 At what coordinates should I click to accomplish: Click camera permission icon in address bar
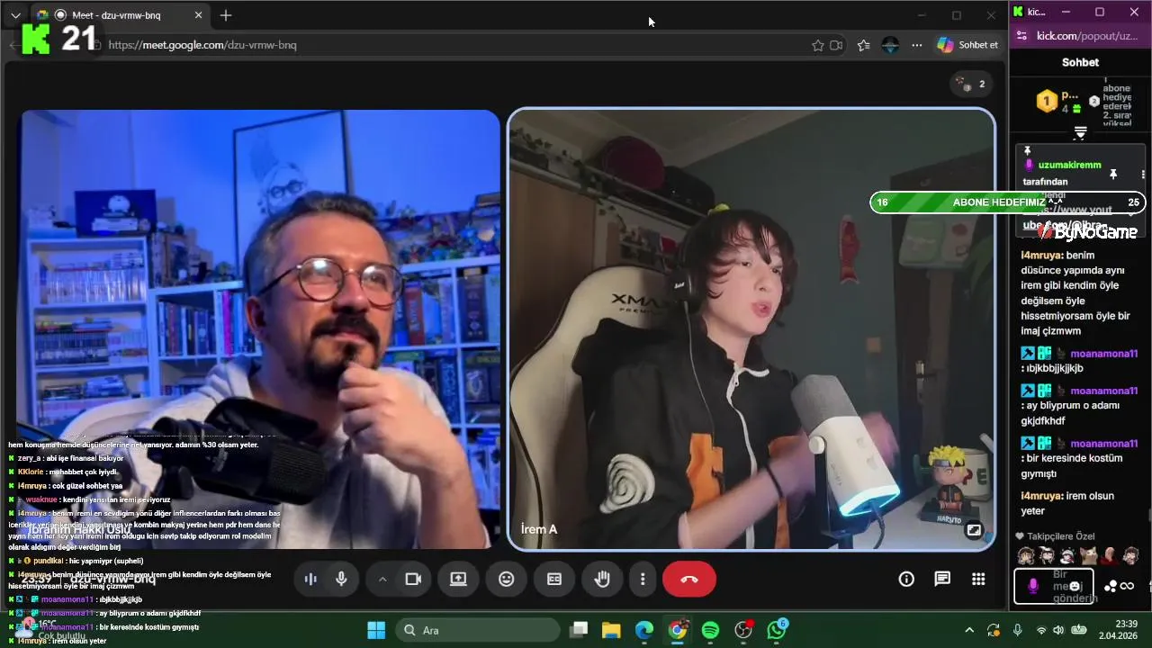pyautogui.click(x=836, y=45)
